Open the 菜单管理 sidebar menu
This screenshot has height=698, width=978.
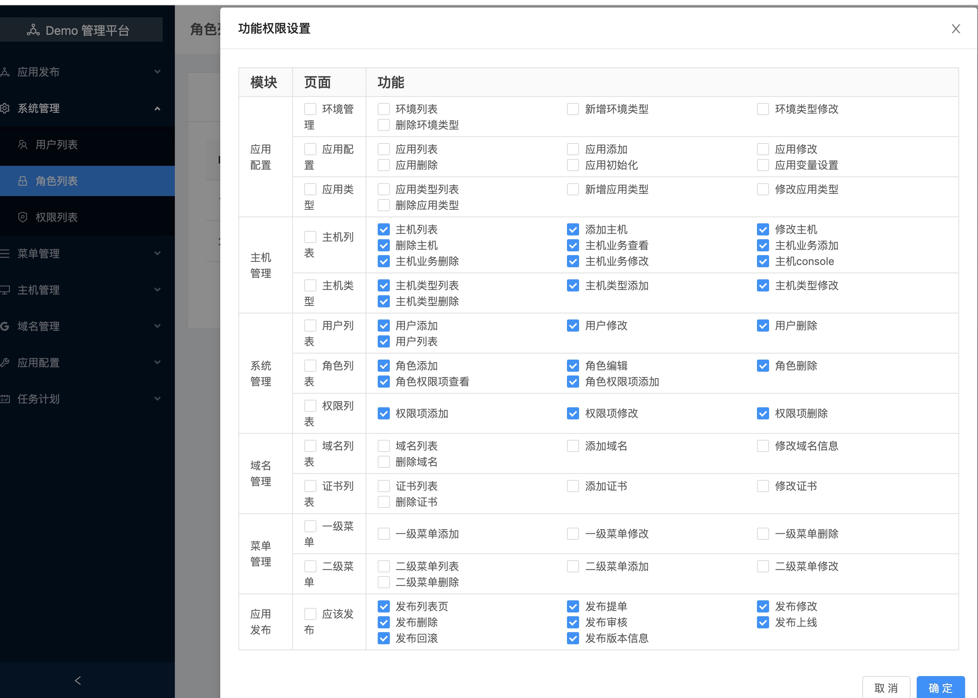(39, 254)
